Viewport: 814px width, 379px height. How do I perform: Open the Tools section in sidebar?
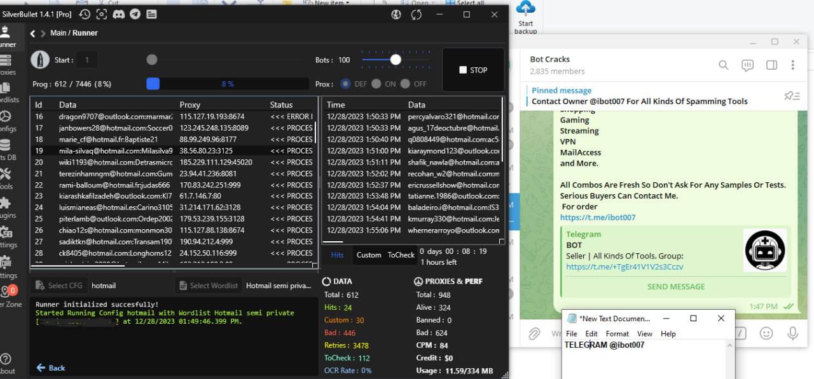6,177
